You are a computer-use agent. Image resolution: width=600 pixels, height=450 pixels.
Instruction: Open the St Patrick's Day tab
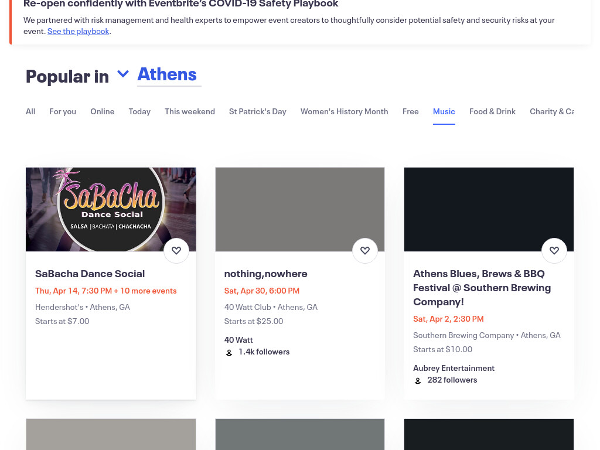coord(258,111)
